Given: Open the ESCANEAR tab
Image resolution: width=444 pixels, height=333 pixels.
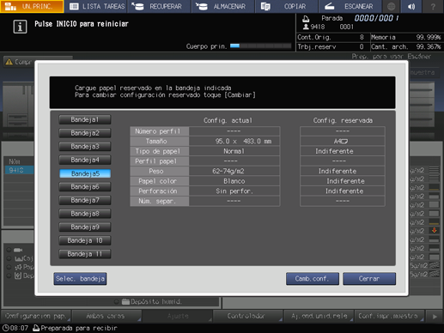Looking at the screenshot, I should point(350,6).
